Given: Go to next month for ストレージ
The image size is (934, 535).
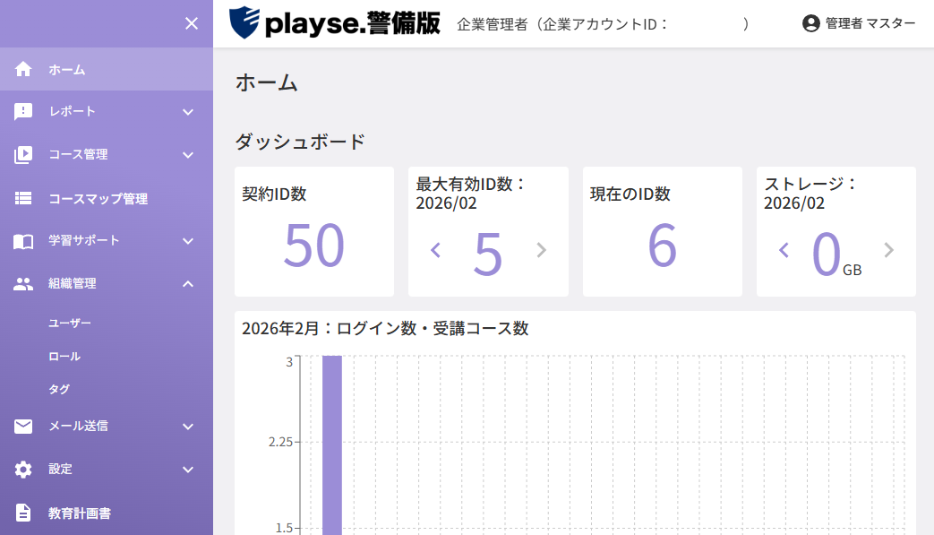Looking at the screenshot, I should click(x=888, y=250).
